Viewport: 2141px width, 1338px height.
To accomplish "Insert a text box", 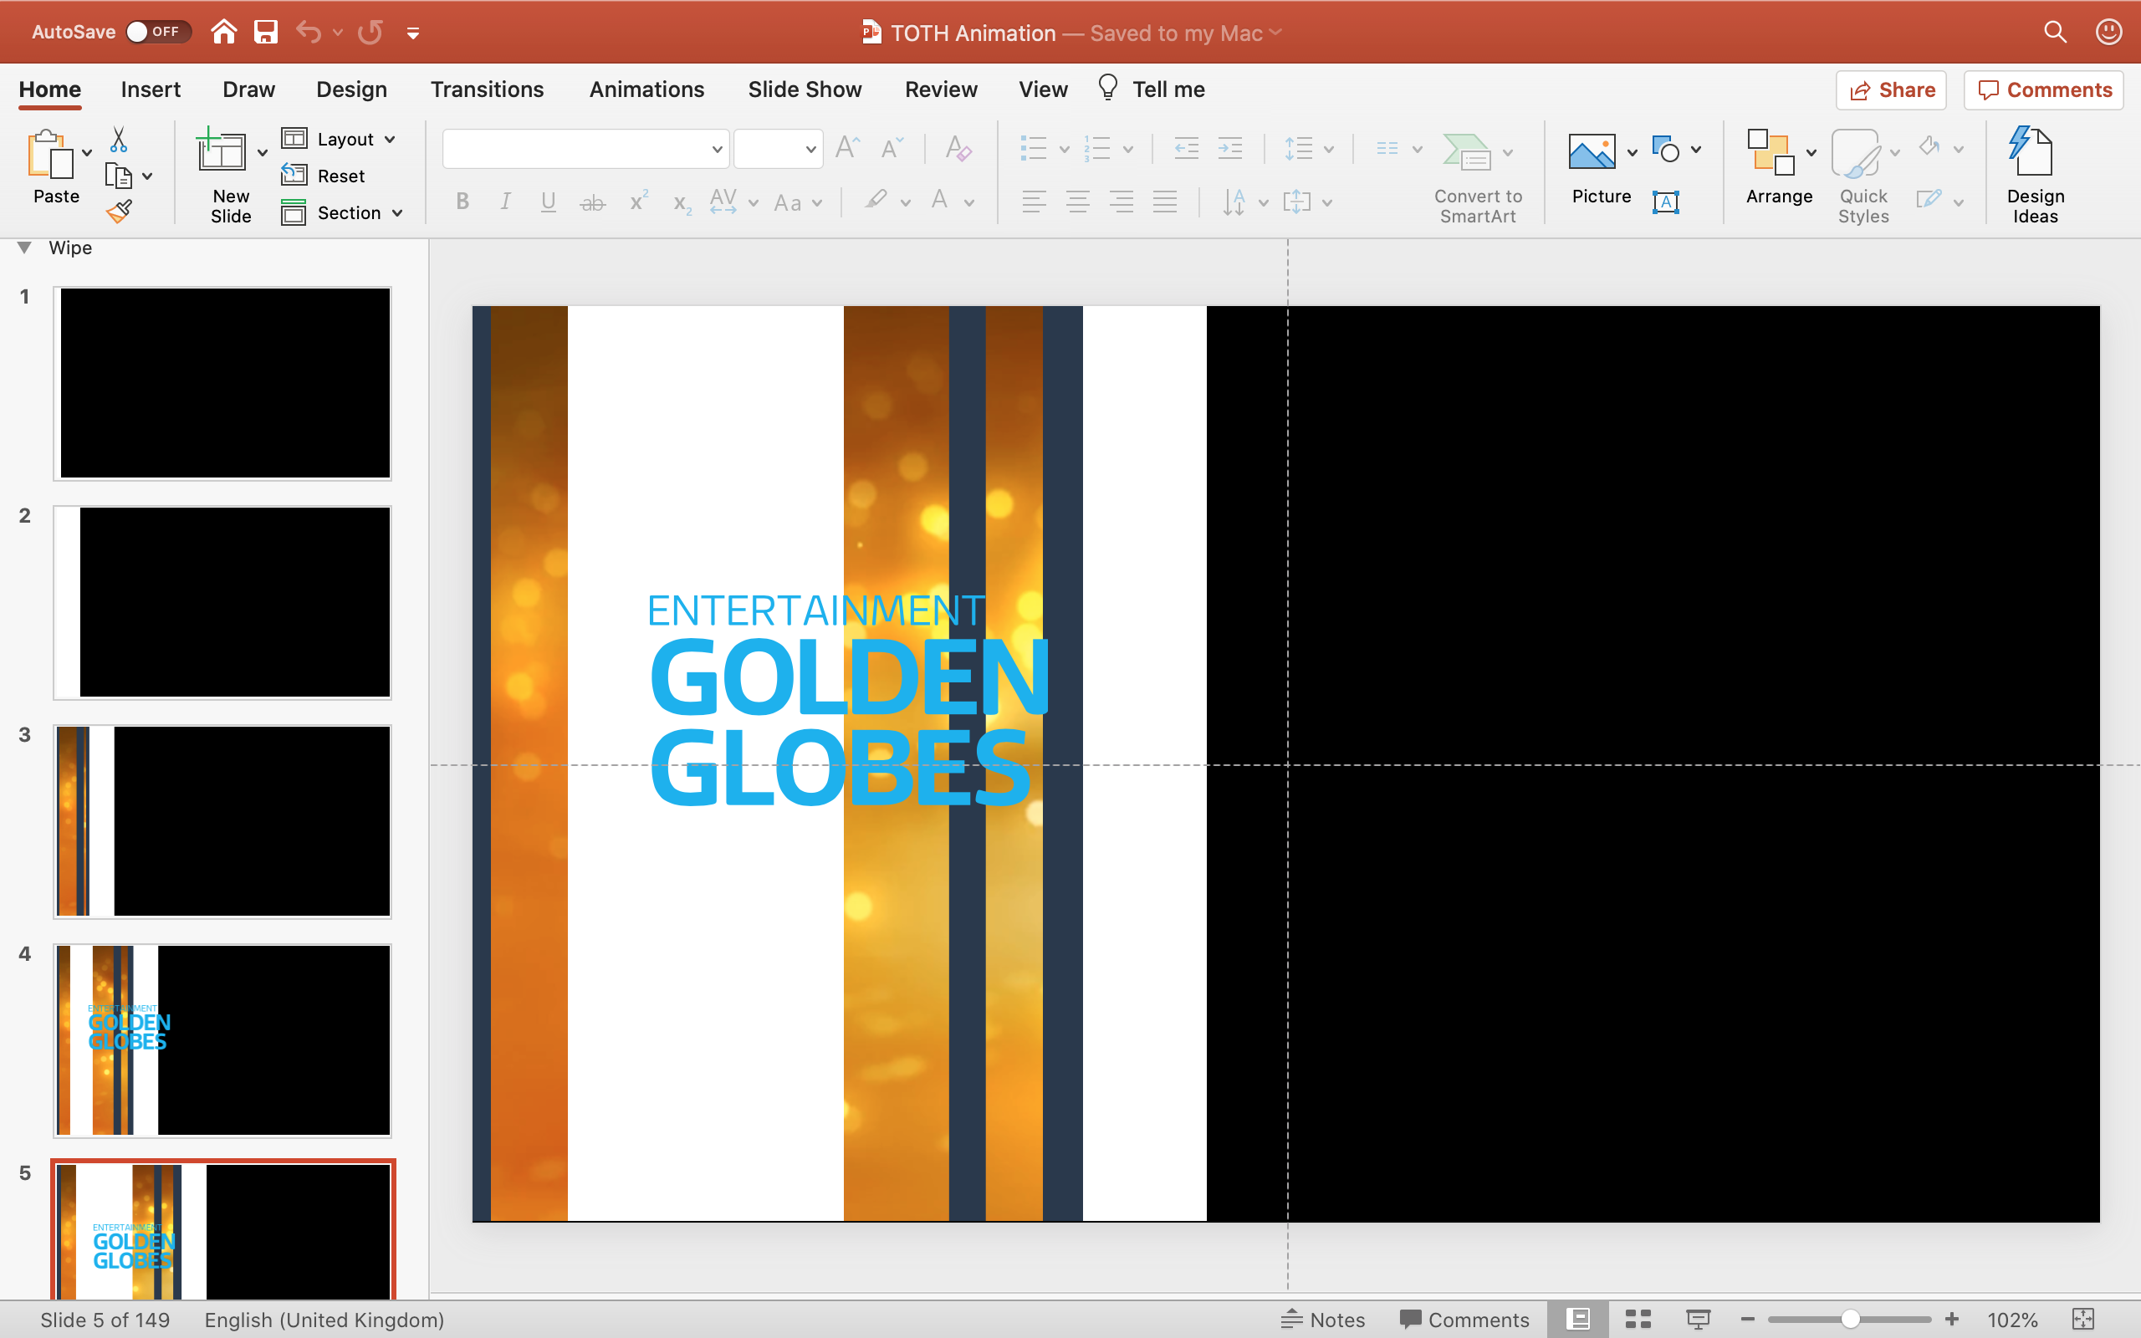I will point(1666,202).
